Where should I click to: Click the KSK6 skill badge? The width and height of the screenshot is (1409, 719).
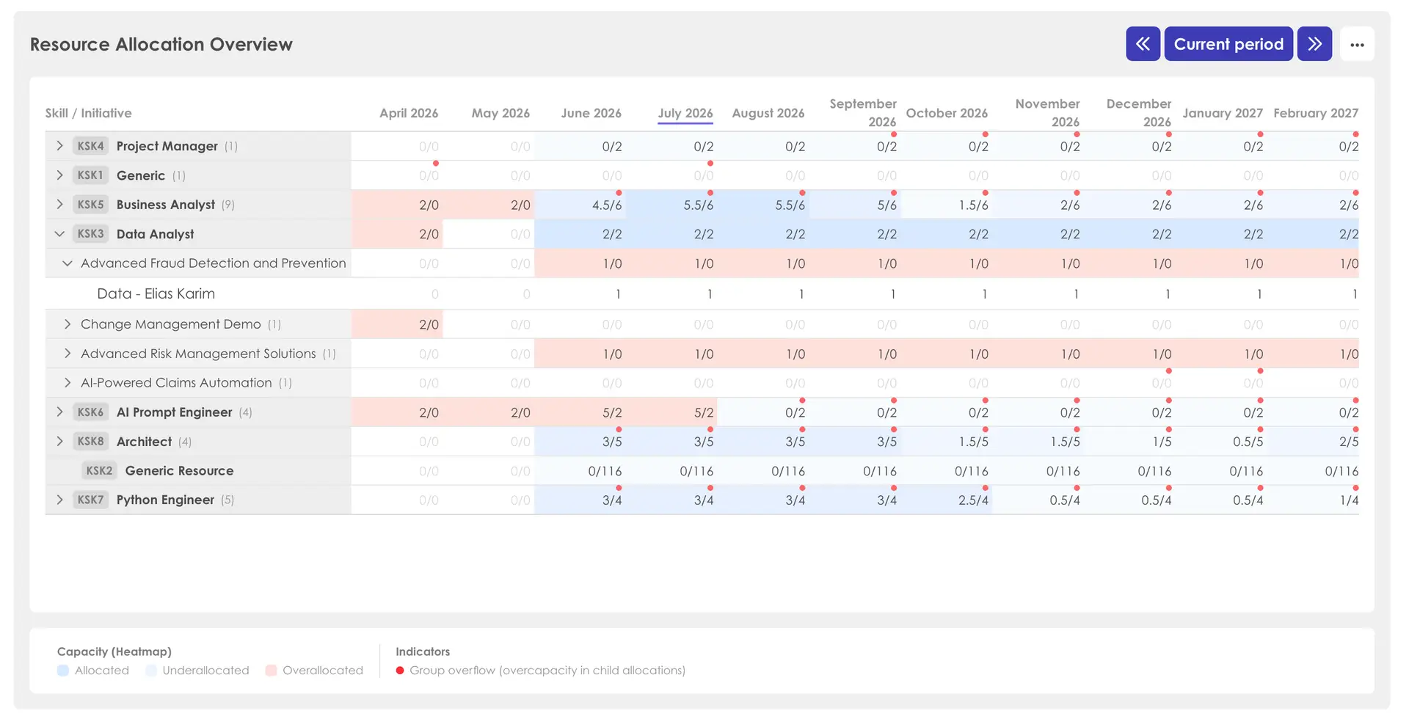point(91,412)
